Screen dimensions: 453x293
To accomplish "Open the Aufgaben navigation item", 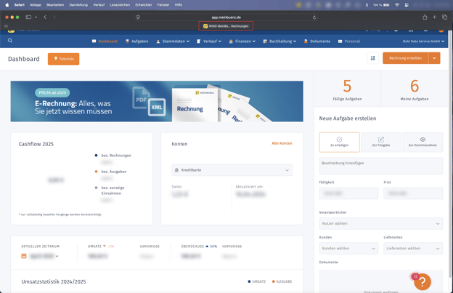I will pyautogui.click(x=136, y=41).
